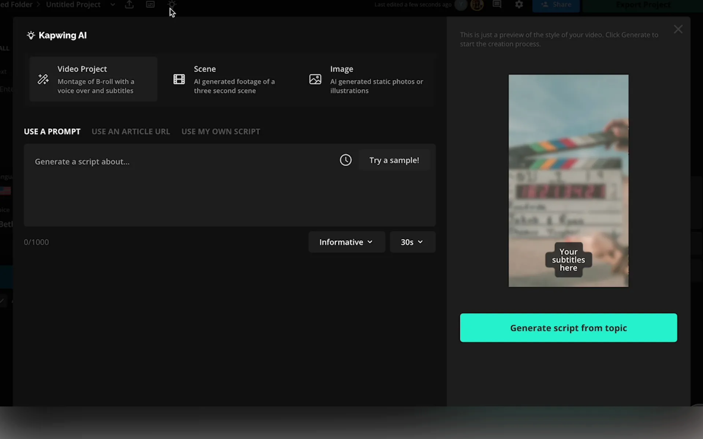Click Try a sample button

(x=394, y=160)
